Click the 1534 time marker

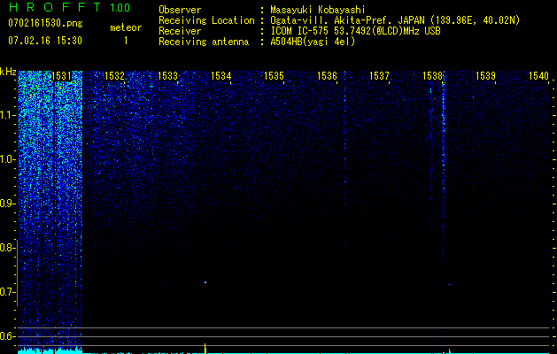pos(221,75)
